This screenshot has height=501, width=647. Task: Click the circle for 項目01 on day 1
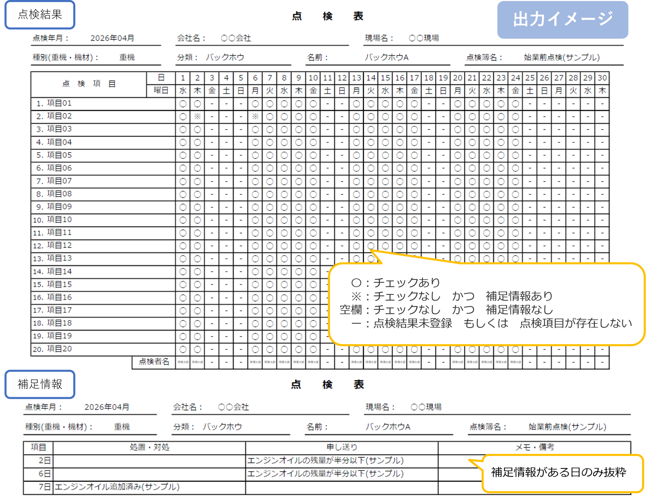tap(183, 104)
